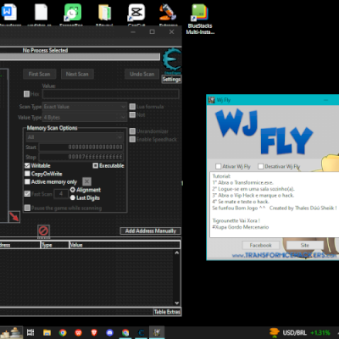Click Fast Scan alignment value field

[61, 194]
